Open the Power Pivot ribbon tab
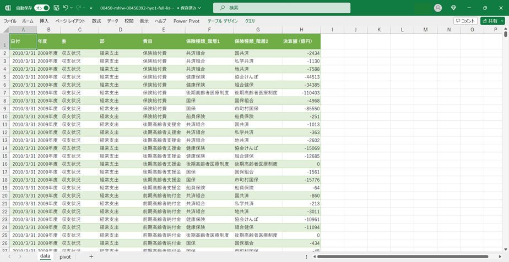The height and width of the screenshot is (262, 509). [187, 21]
